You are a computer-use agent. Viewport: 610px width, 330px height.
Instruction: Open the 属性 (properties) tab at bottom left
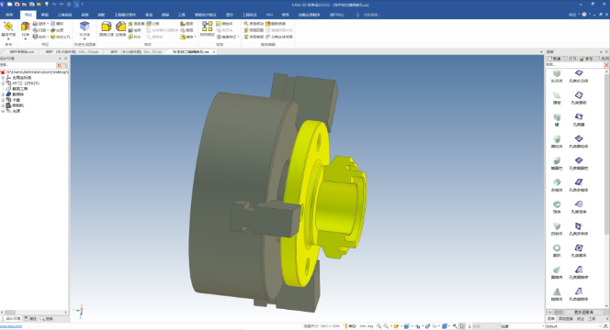[x=30, y=319]
